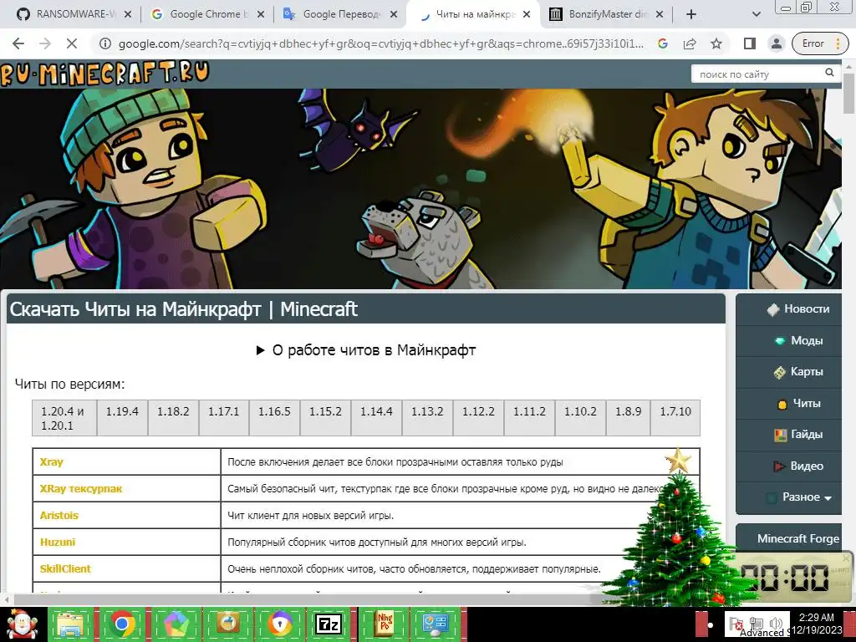Image resolution: width=856 pixels, height=642 pixels.
Task: Open the keyhole shield taskbar app
Action: tap(280, 624)
